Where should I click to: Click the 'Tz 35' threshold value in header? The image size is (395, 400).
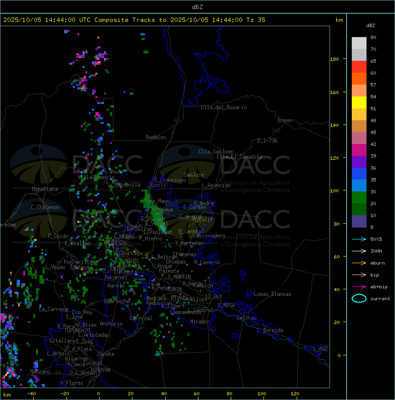click(256, 19)
